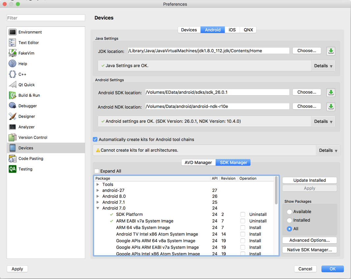Switch to the iOS tab

point(232,30)
